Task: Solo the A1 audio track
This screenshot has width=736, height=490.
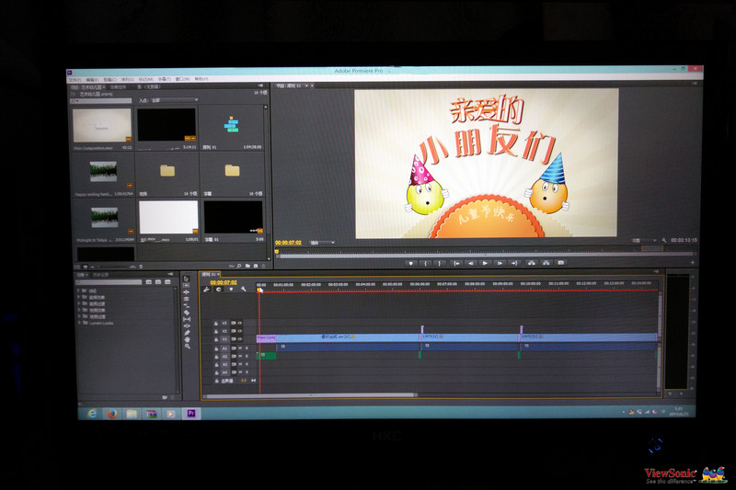Action: 247,348
